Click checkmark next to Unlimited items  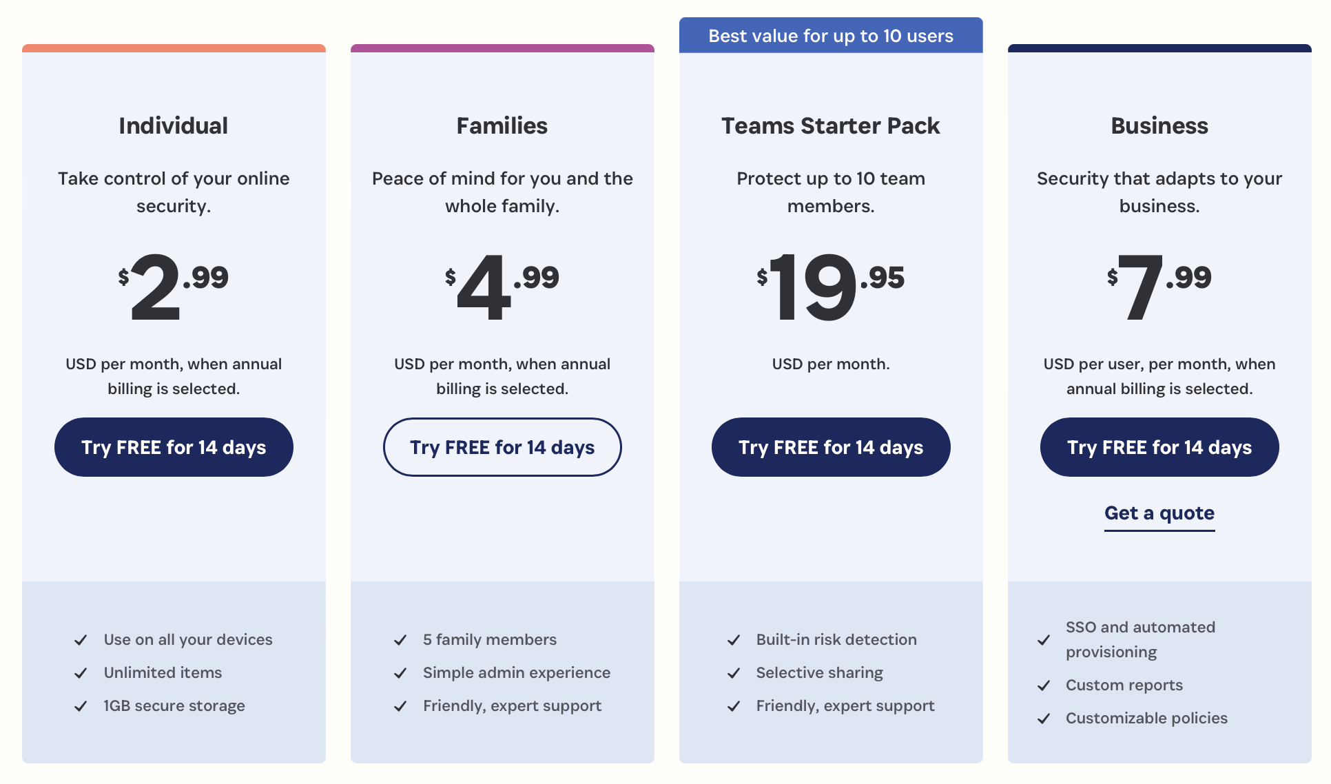[81, 673]
